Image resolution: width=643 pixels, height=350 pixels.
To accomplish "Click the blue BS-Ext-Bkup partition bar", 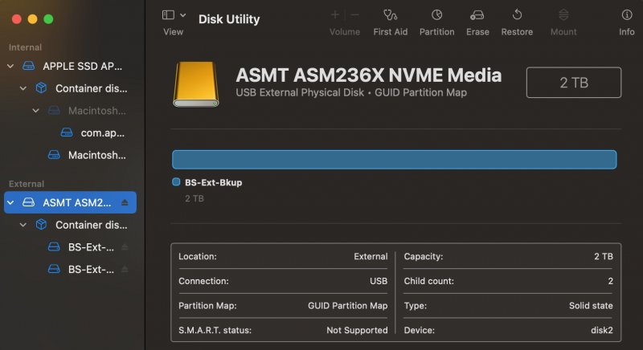I will [x=394, y=159].
